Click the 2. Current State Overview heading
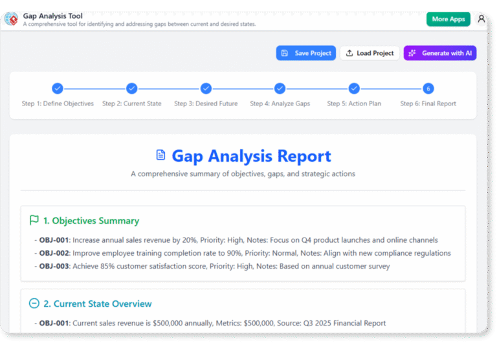The width and height of the screenshot is (497, 345). (98, 304)
